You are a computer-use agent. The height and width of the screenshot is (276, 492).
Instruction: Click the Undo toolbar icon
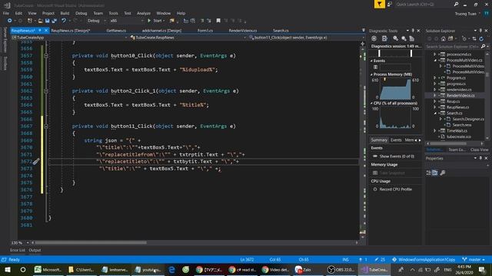[64, 21]
